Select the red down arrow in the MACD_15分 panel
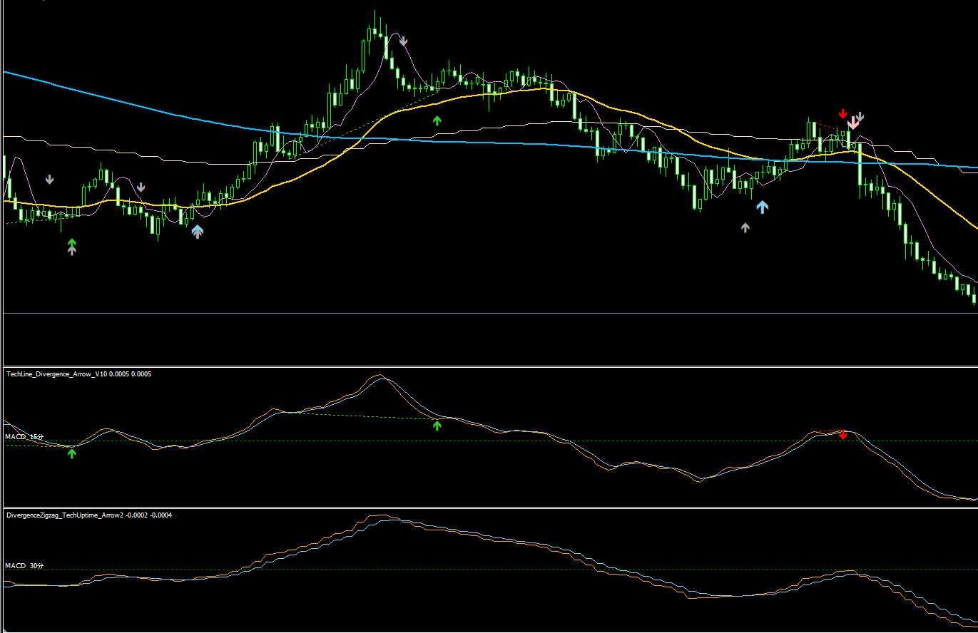This screenshot has height=633, width=978. pos(843,435)
